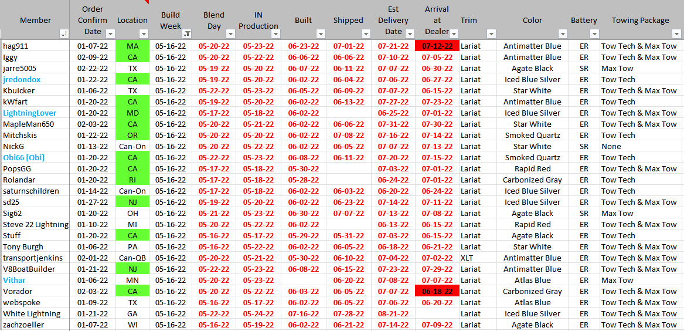684x331 pixels.
Task: Open the Blend Day filter dropdown
Action: (x=231, y=34)
